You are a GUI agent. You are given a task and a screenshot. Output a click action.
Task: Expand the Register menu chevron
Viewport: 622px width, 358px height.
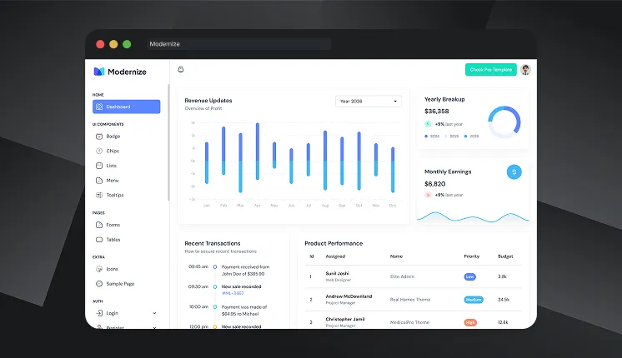pyautogui.click(x=154, y=327)
